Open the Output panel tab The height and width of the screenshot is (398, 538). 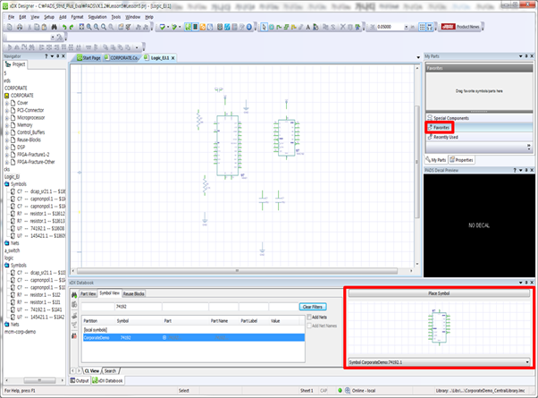pos(80,380)
